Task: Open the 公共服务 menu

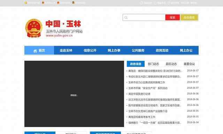Action: pos(138,50)
